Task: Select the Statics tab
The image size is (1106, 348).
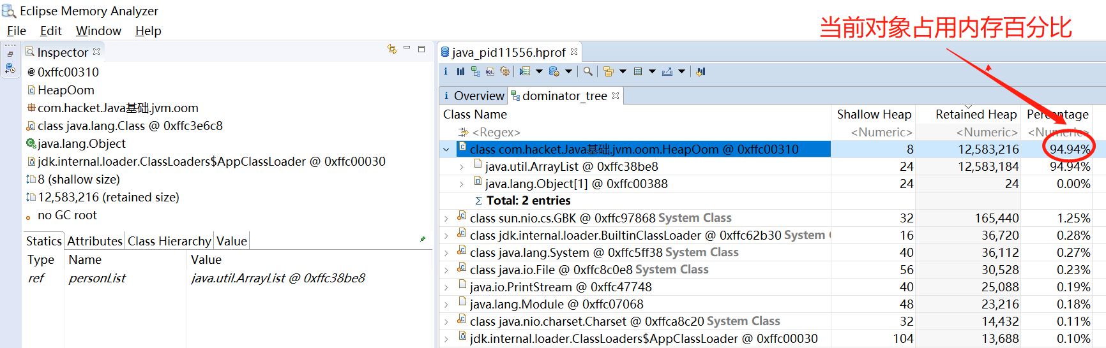Action: pyautogui.click(x=44, y=241)
